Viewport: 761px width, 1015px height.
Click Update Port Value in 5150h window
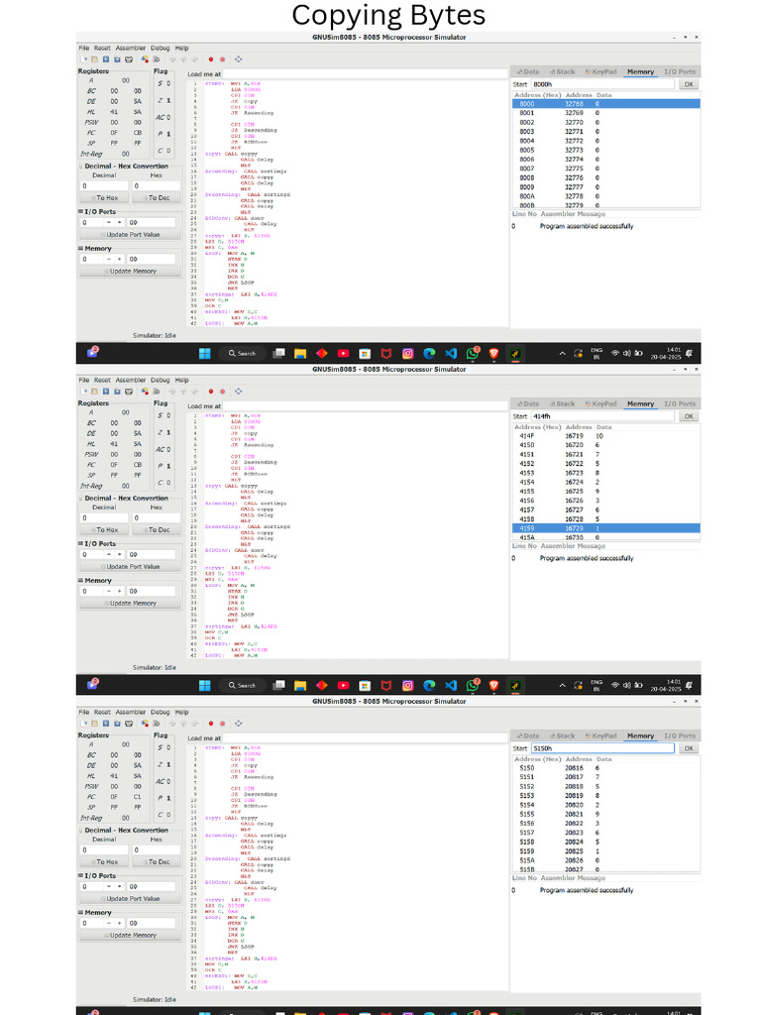[x=130, y=899]
